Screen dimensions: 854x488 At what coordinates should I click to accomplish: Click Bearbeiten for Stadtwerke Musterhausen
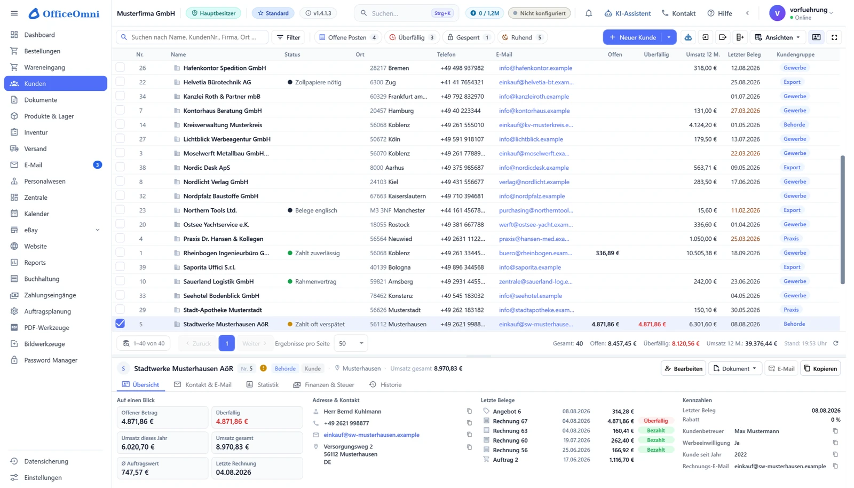683,368
